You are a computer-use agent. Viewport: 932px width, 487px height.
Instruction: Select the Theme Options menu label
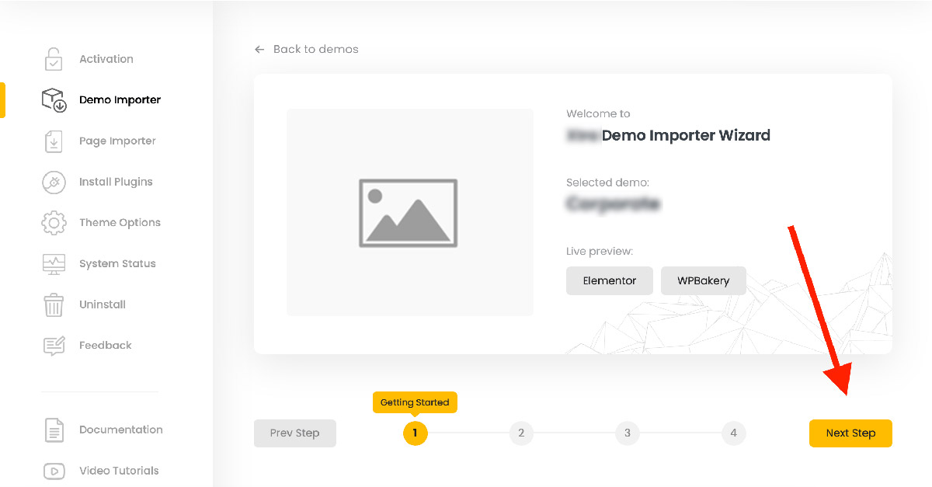[x=120, y=223]
